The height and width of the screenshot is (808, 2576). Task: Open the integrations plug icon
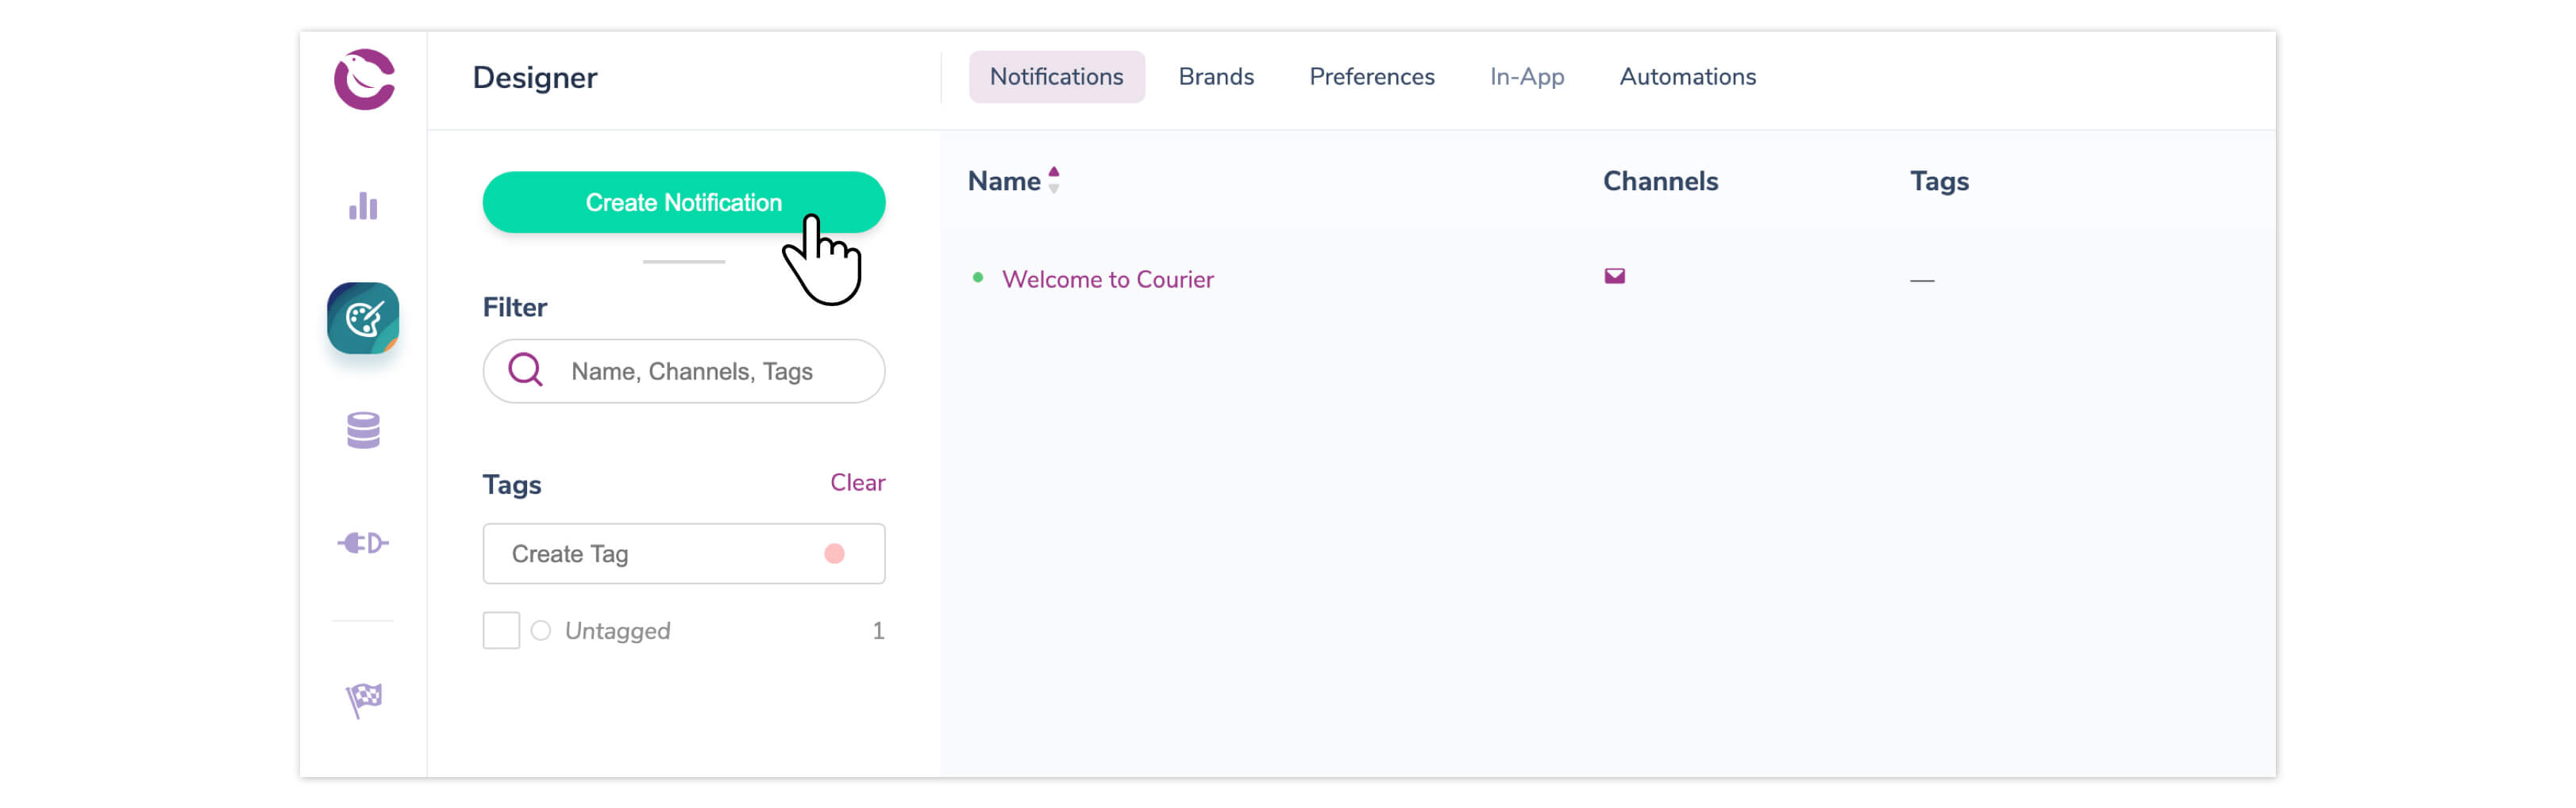363,542
